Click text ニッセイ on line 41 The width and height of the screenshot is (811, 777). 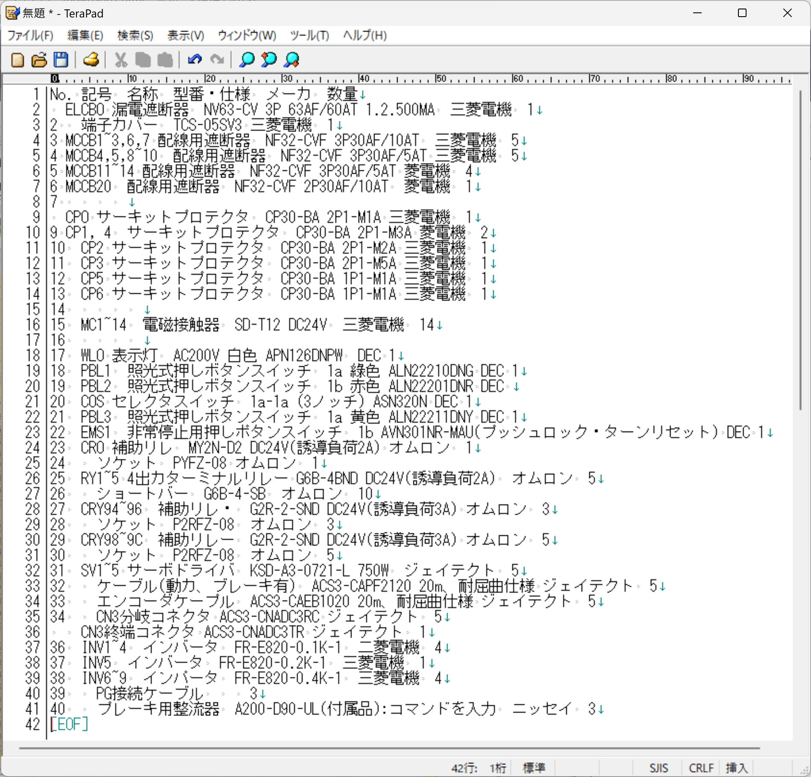pos(542,709)
